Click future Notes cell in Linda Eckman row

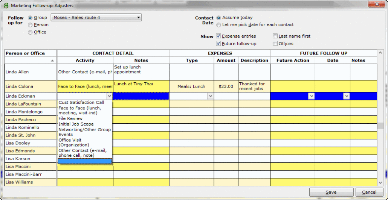(x=364, y=96)
